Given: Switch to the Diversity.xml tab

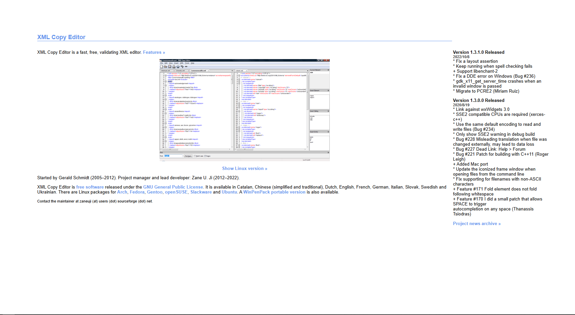Looking at the screenshot, I should [x=180, y=71].
